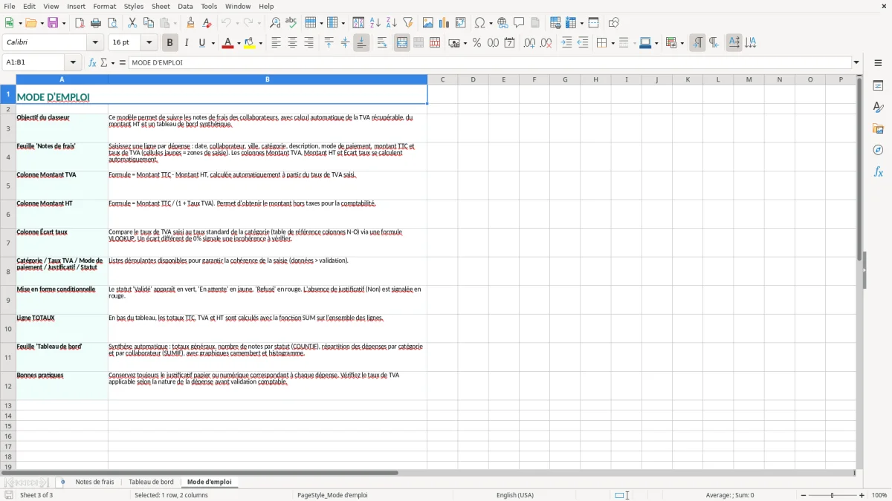Open the Styles menu
892x501 pixels.
(x=134, y=6)
